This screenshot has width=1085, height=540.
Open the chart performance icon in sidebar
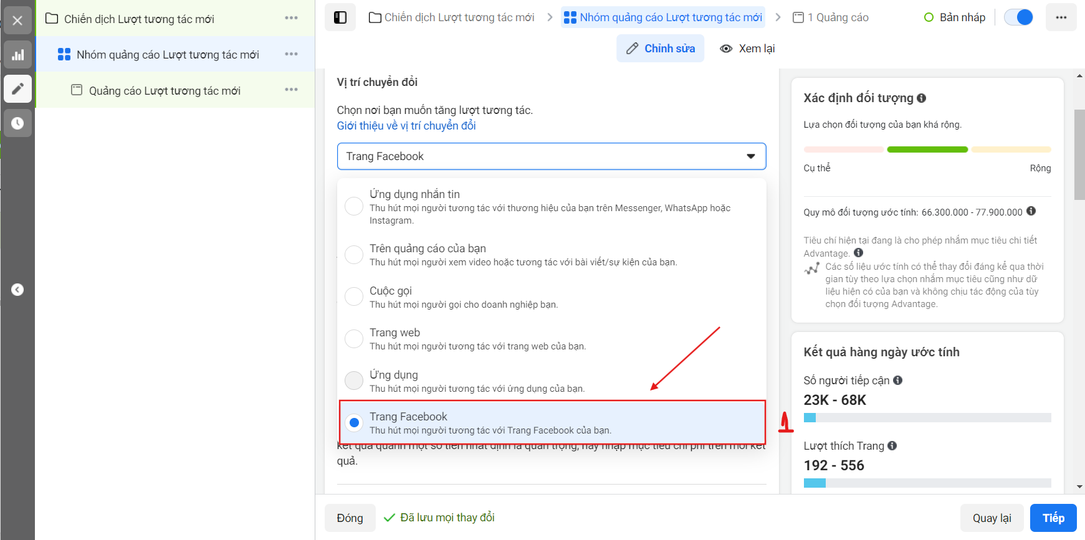click(17, 55)
